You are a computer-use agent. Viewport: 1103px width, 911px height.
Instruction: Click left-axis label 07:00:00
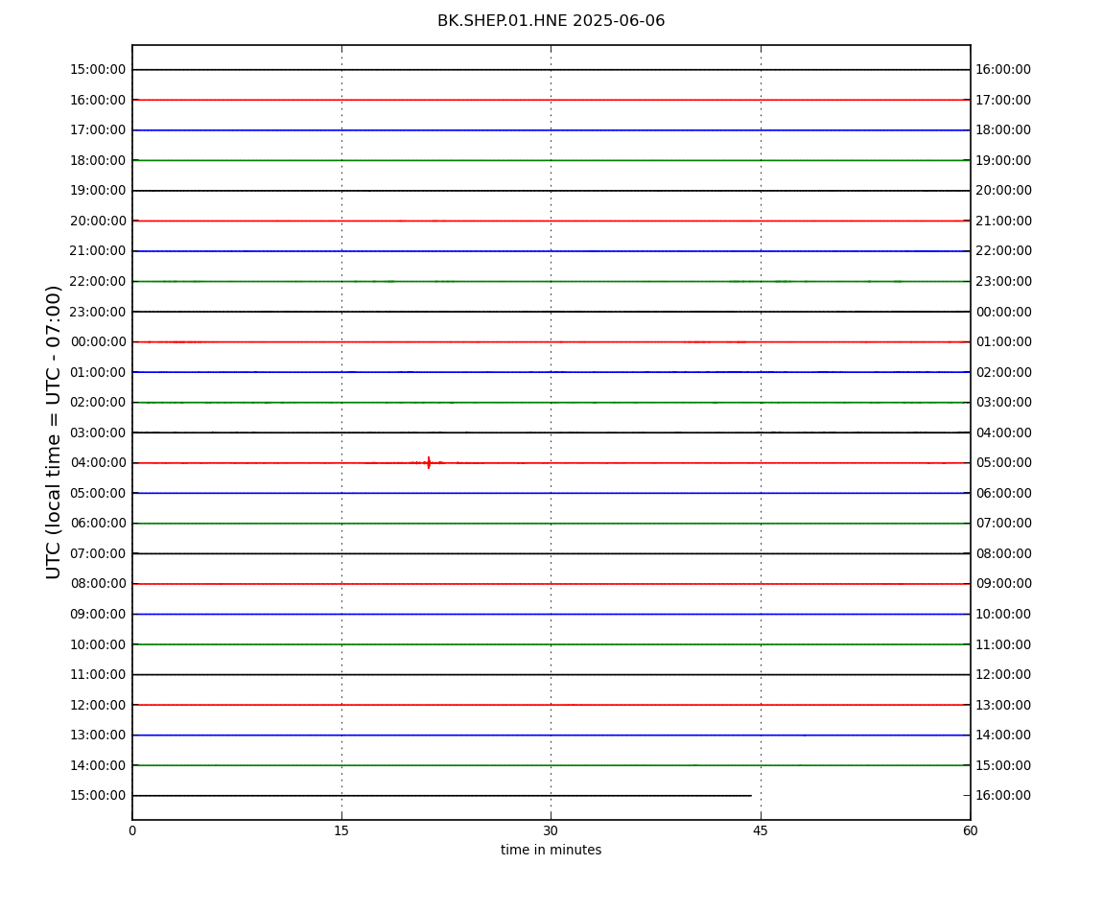click(98, 553)
